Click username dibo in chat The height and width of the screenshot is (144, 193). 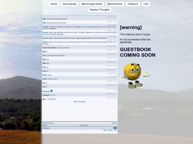click(x=44, y=55)
